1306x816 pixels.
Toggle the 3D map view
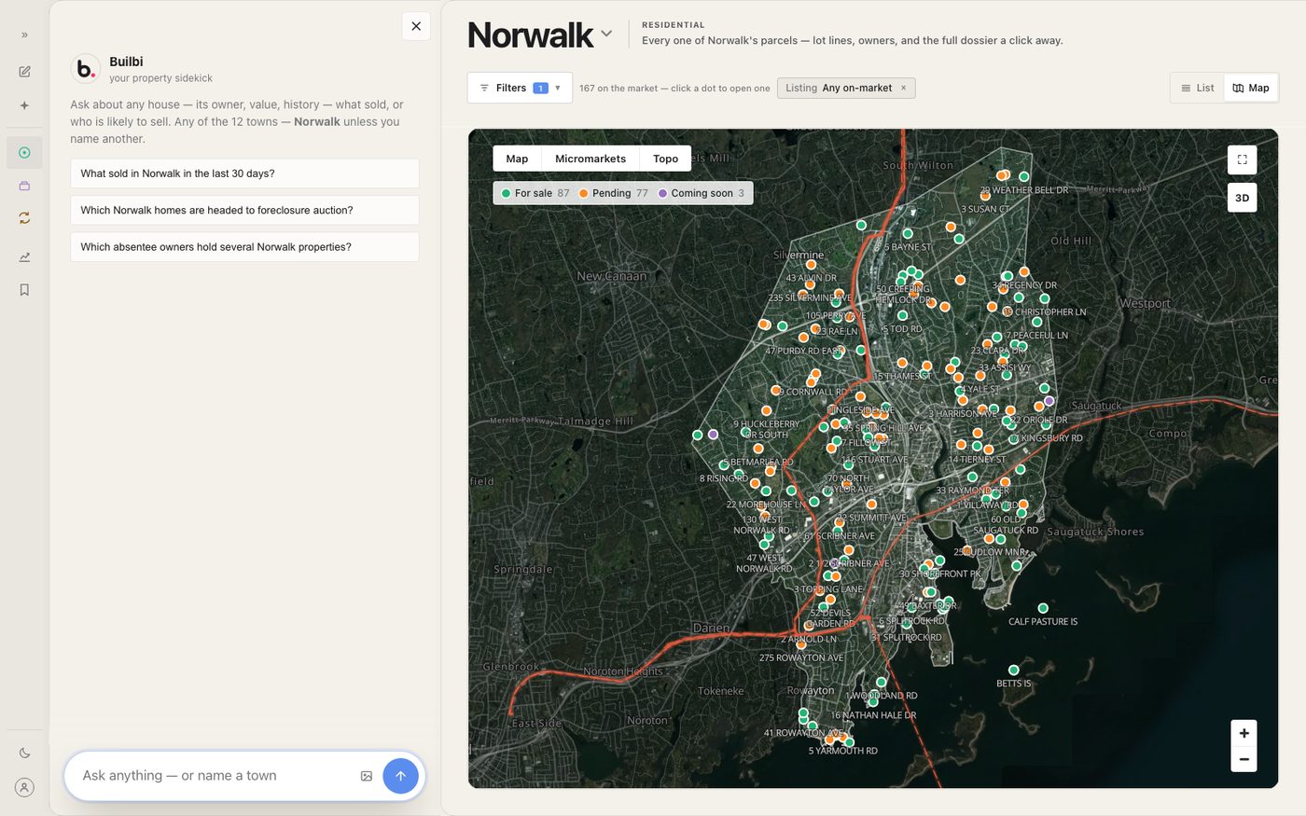click(x=1243, y=198)
